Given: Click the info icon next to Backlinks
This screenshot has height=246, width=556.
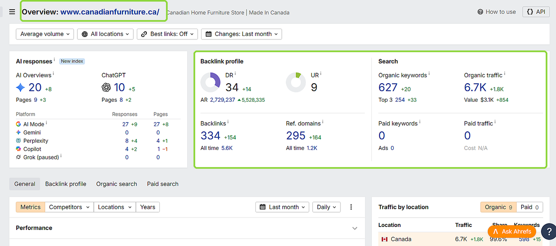Looking at the screenshot, I should coord(228,123).
